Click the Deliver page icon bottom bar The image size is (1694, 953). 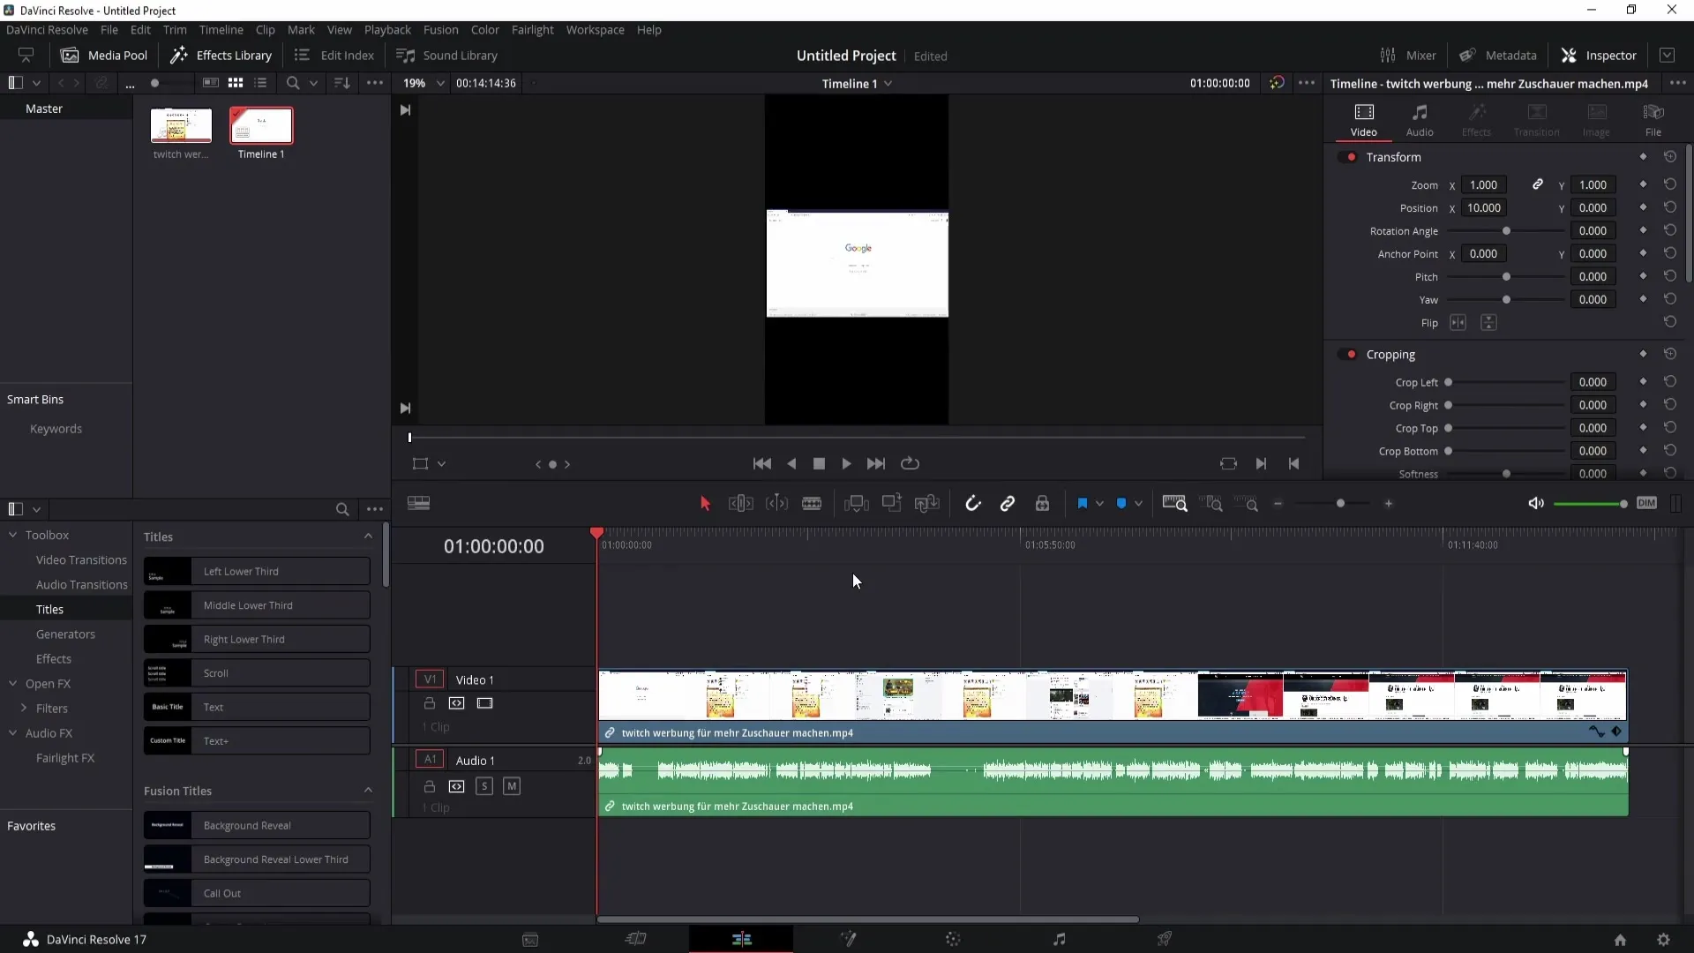pyautogui.click(x=1164, y=939)
